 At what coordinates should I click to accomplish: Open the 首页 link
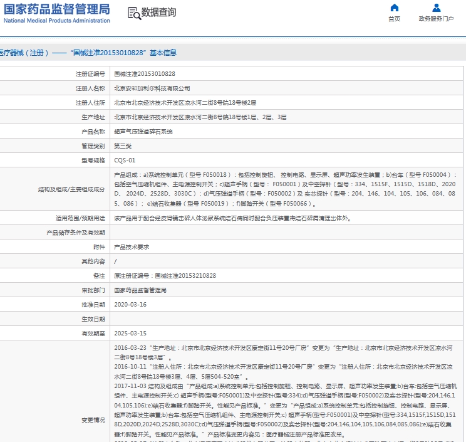coord(395,19)
